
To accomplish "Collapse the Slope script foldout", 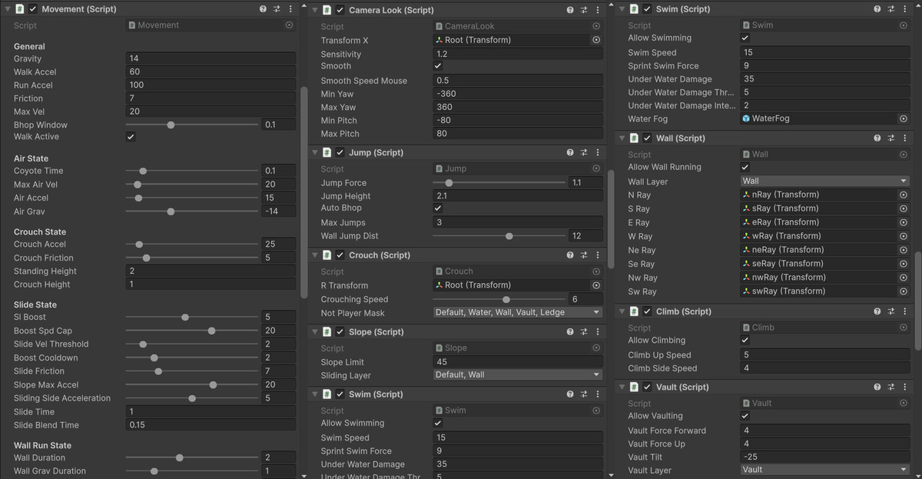I will coord(315,332).
